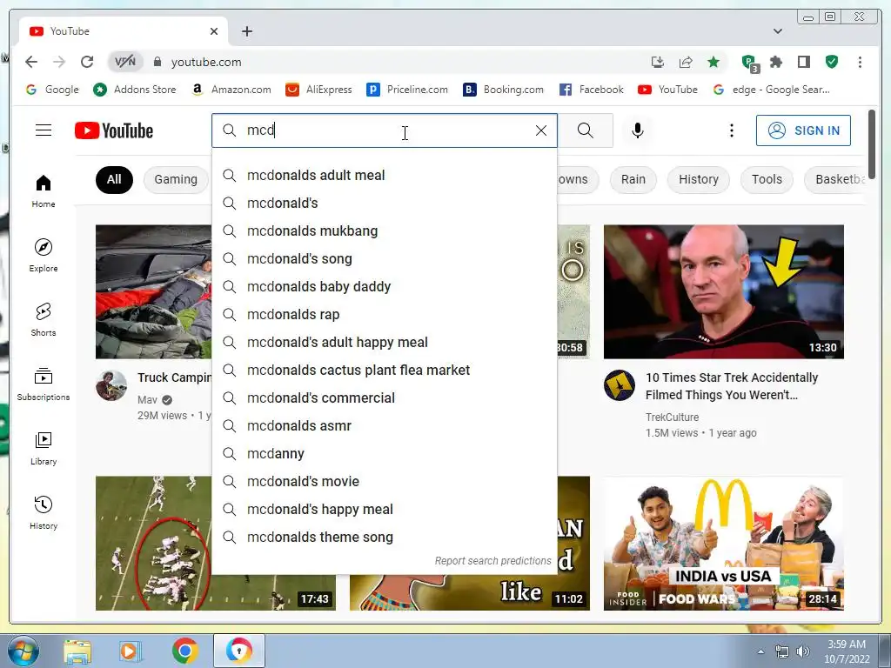The width and height of the screenshot is (891, 668).
Task: Click the green bookmark star
Action: (713, 62)
